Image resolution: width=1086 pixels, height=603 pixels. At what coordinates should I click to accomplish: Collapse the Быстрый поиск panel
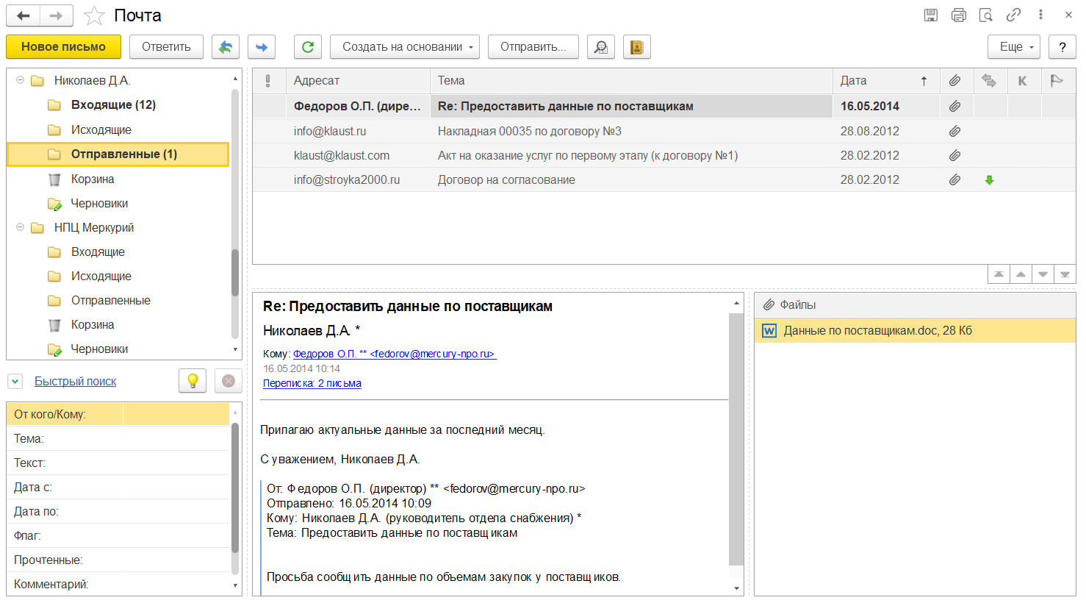(x=15, y=382)
